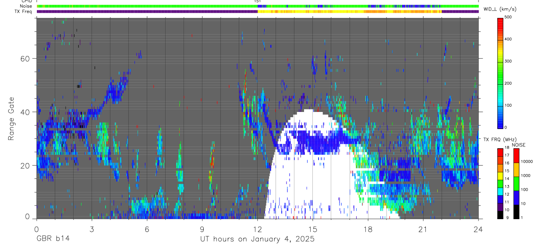This screenshot has height=248, width=538.
Task: Click the 3 hour tick label
Action: (x=92, y=229)
